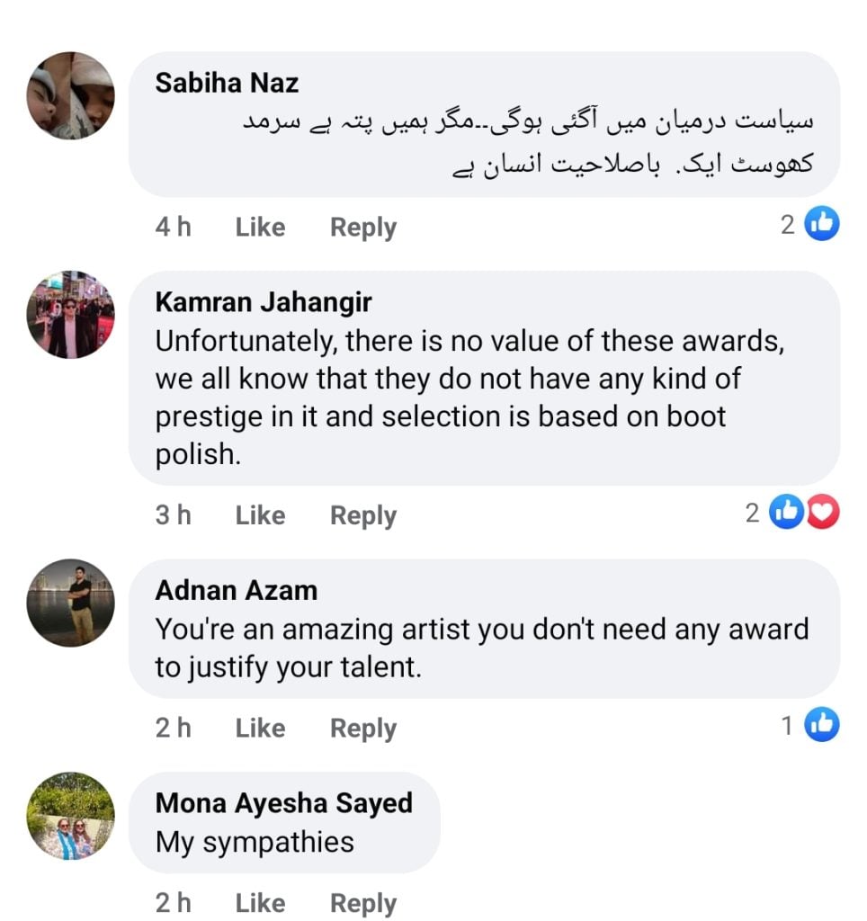Reply to Sabiha Naz's comment

[362, 228]
